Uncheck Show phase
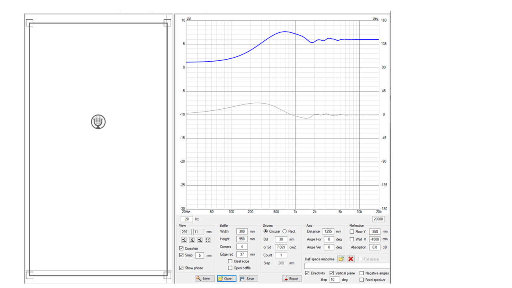 182,268
